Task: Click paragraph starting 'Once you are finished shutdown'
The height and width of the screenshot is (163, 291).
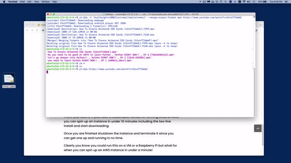Action: click(119, 136)
